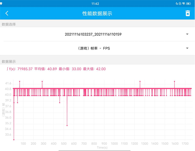
Task: Select the lowest 33.00 data point at chart start
Action: click(x=14, y=140)
